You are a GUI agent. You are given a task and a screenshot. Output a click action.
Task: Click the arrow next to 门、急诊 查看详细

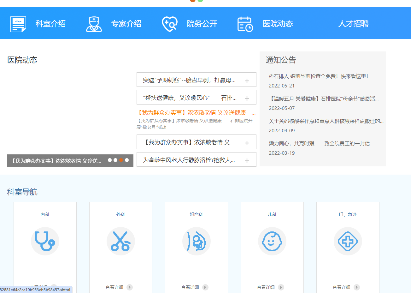pos(357,287)
